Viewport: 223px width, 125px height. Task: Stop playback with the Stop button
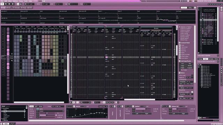pyautogui.click(x=9, y=4)
